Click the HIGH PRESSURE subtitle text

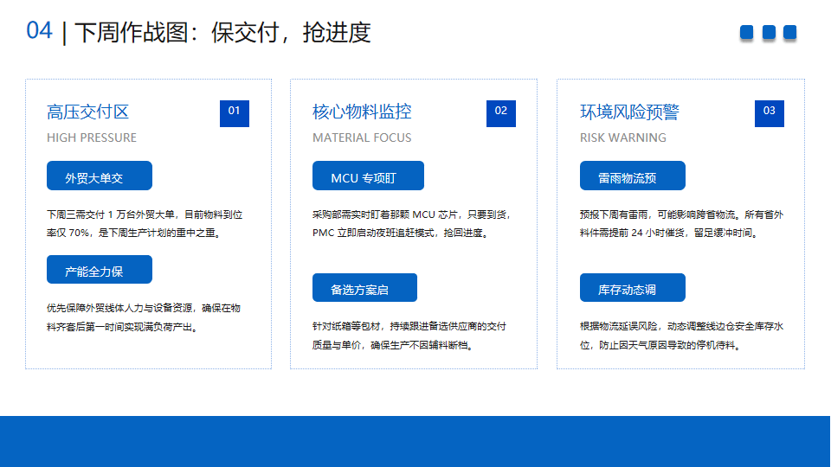(x=92, y=138)
